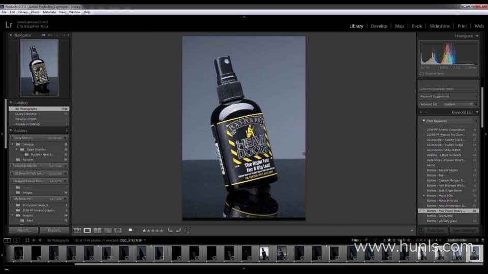Click the face region draw tool
The image size is (488, 274).
click(x=188, y=230)
